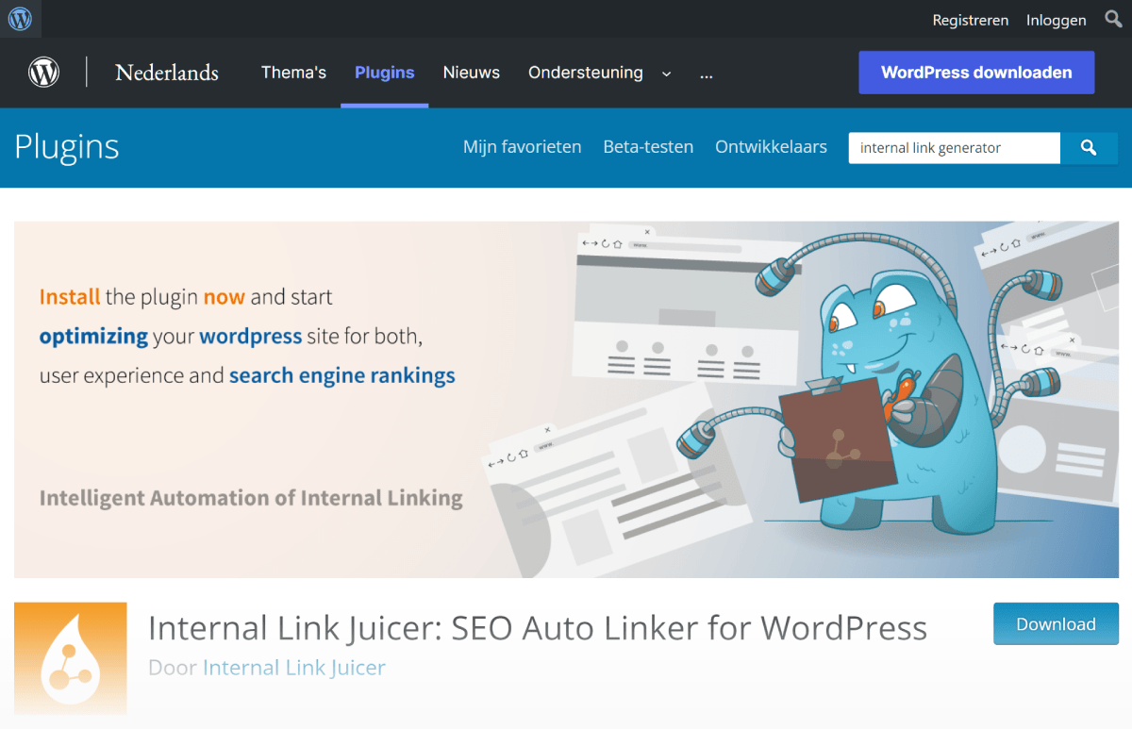
Task: Click the Registreren link
Action: coord(971,20)
